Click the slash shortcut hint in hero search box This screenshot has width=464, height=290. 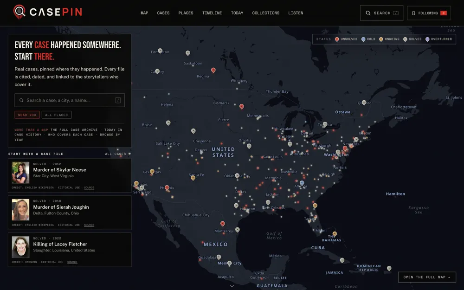coord(118,100)
